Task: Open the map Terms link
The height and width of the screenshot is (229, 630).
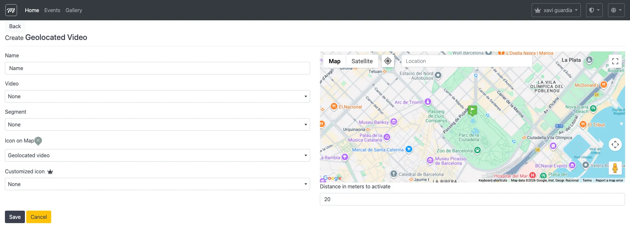Action: pyautogui.click(x=587, y=181)
